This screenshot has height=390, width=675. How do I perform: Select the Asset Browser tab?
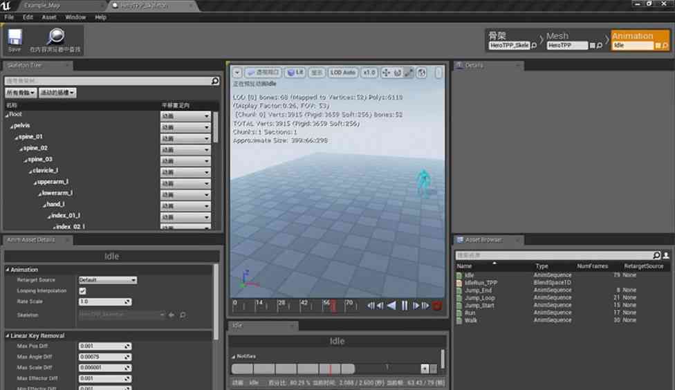click(x=488, y=240)
